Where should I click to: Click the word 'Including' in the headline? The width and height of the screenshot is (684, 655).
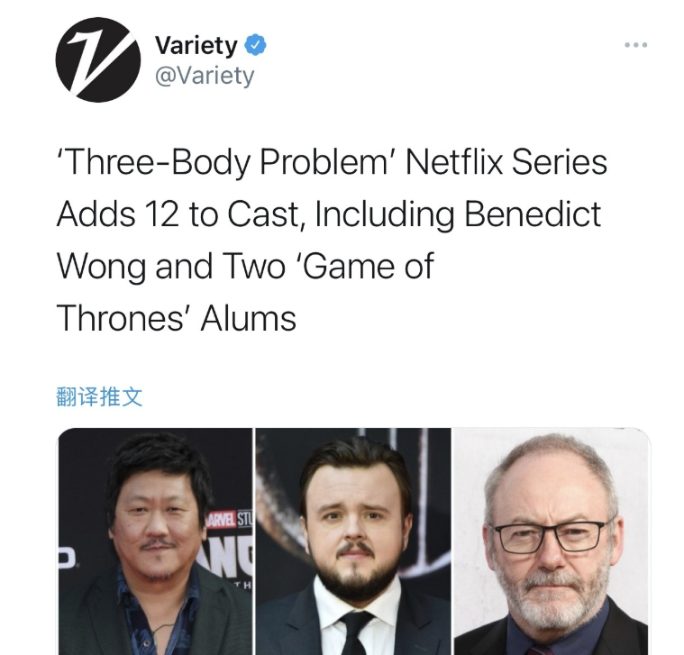[x=384, y=214]
